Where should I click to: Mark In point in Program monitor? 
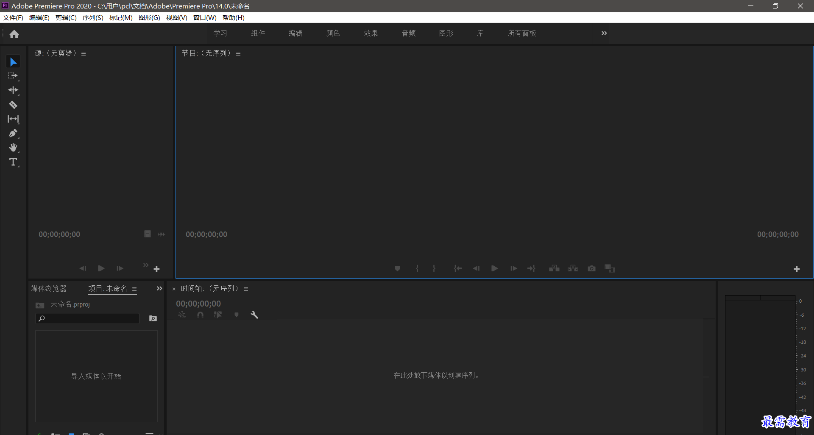coord(417,268)
